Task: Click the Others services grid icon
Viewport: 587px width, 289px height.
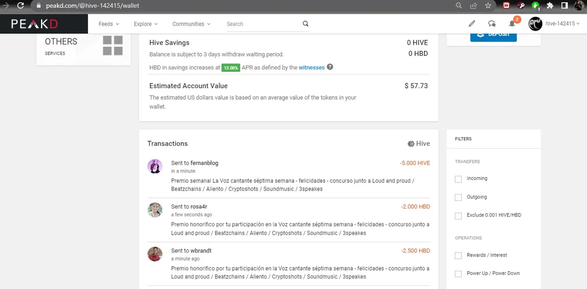Action: [113, 45]
